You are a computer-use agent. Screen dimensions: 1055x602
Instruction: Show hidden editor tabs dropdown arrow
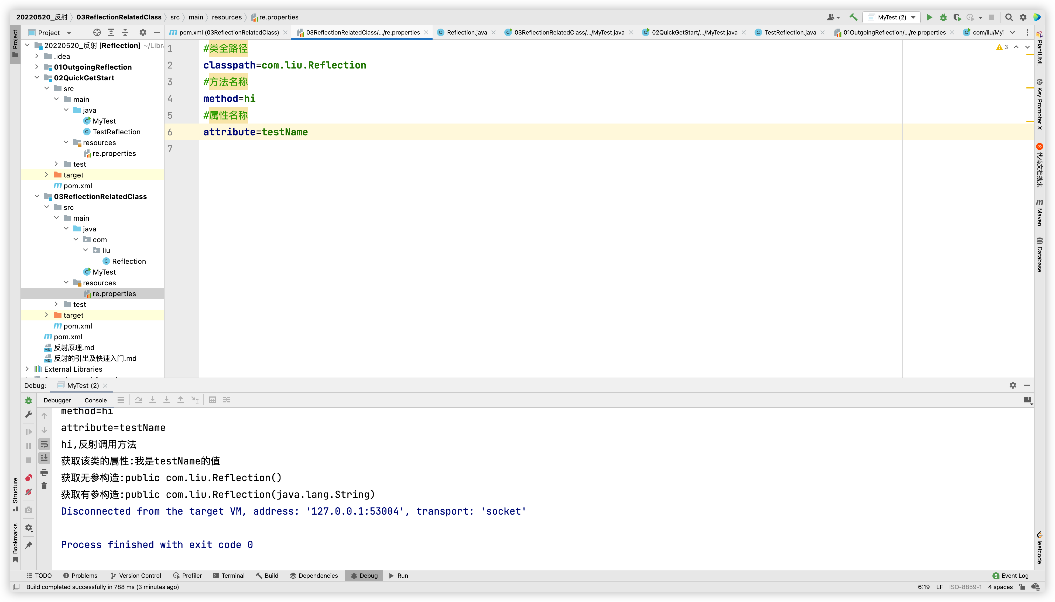[1012, 32]
